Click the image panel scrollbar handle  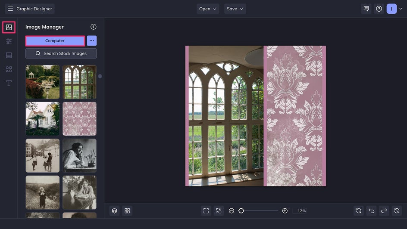click(x=100, y=76)
